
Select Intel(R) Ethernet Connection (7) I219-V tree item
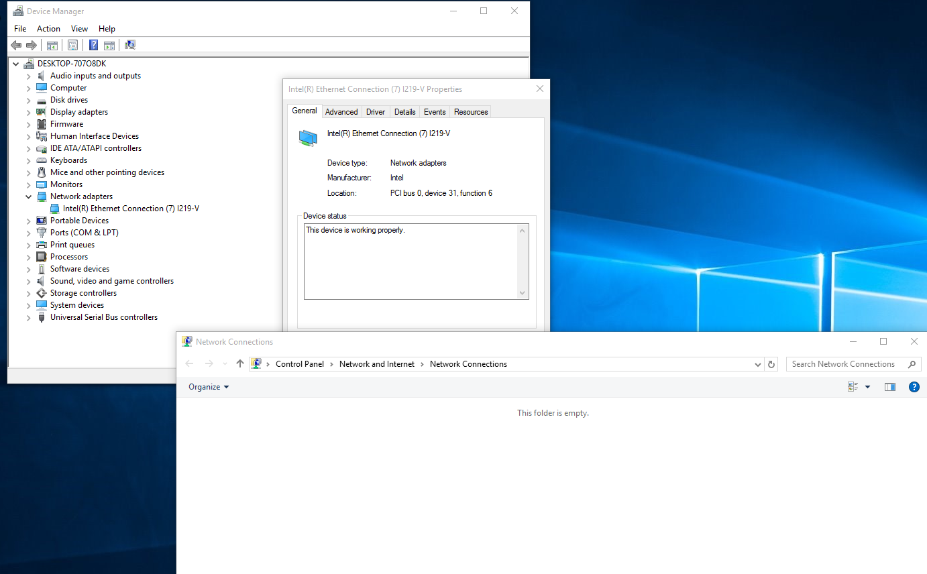pos(131,209)
